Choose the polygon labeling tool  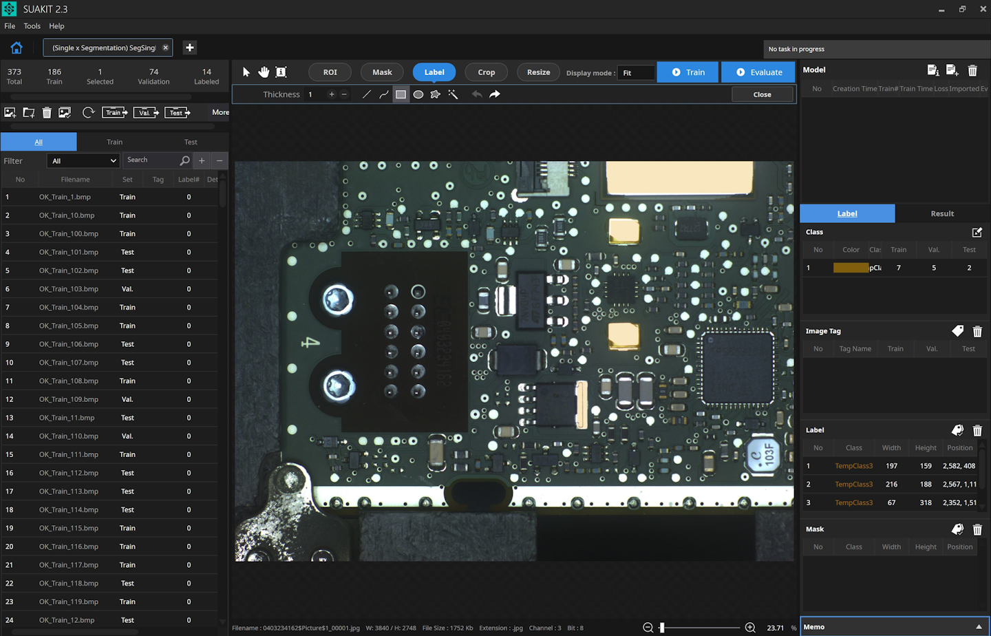(x=435, y=94)
